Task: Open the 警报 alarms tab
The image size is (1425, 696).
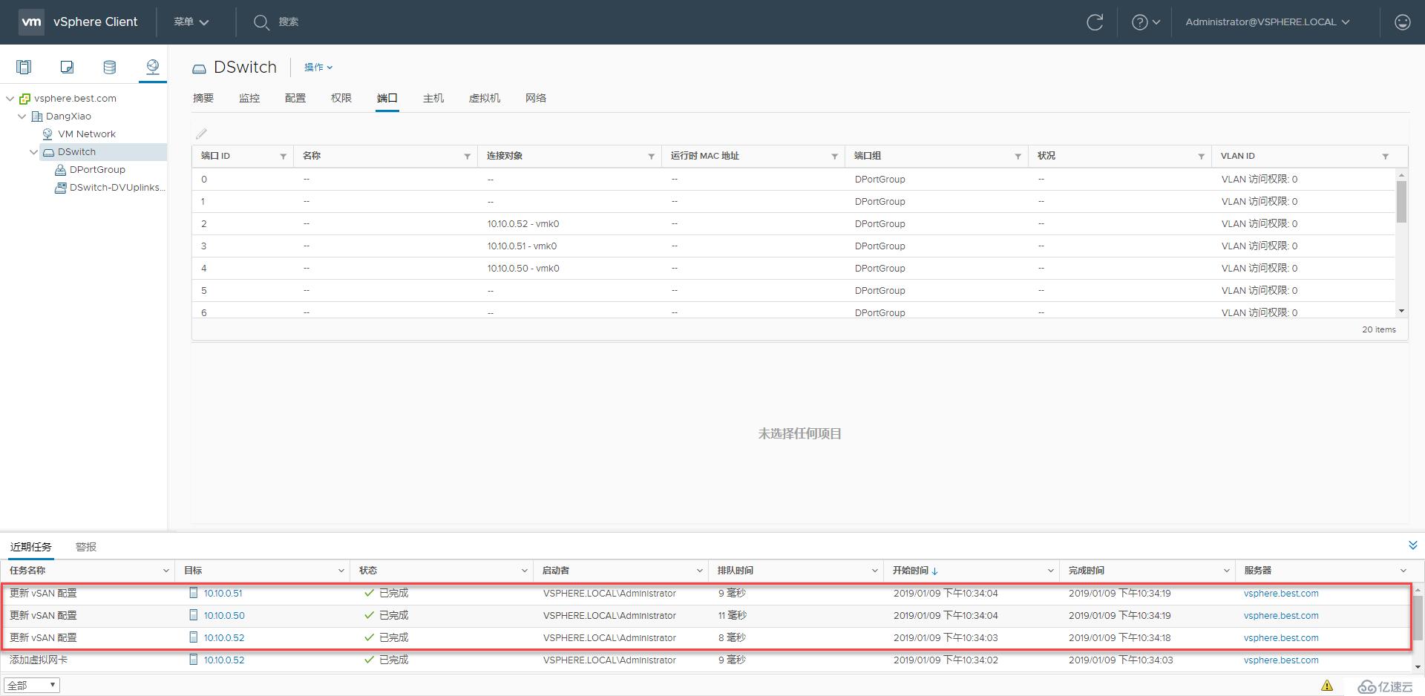Action: [x=86, y=547]
